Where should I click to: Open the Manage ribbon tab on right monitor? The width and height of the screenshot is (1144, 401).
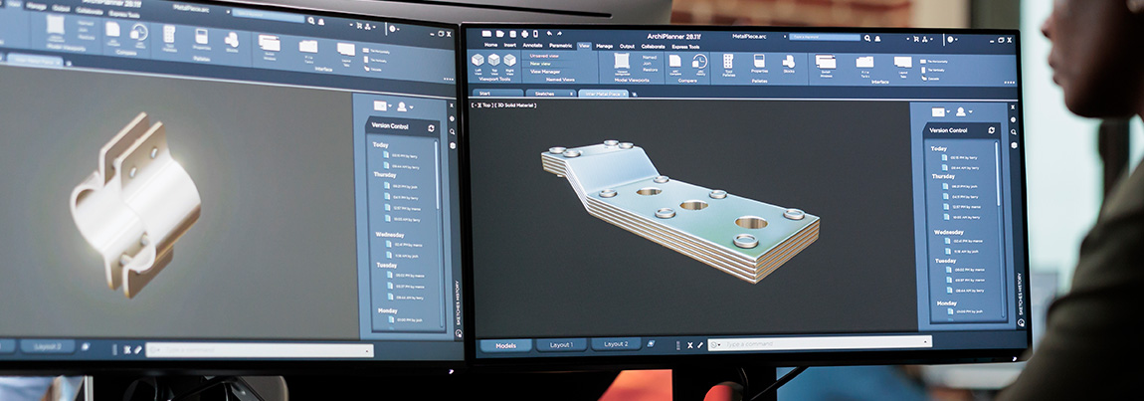[604, 46]
